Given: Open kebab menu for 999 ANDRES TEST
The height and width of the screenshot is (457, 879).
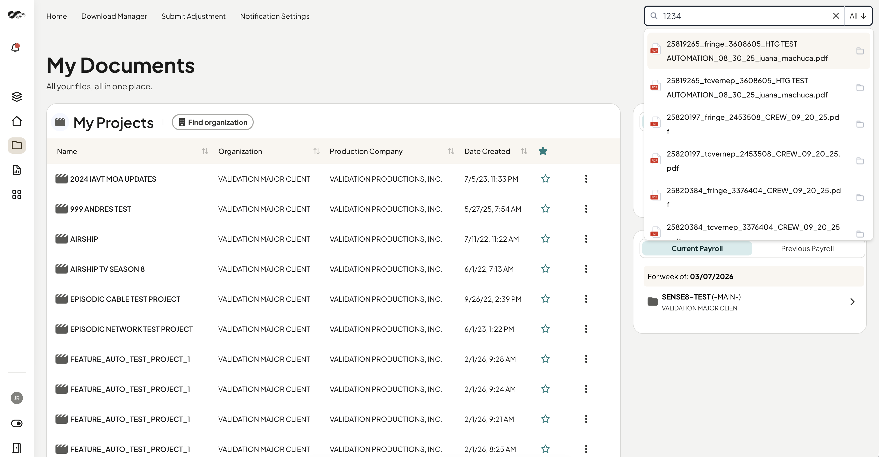Looking at the screenshot, I should point(586,209).
